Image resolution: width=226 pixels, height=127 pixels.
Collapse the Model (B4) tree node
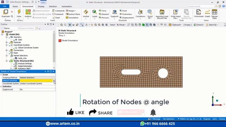coord(2,35)
